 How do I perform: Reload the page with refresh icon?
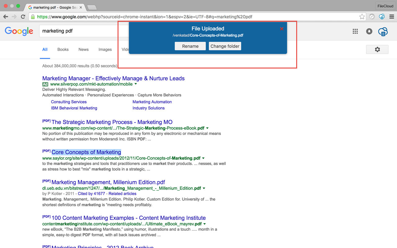pyautogui.click(x=23, y=17)
